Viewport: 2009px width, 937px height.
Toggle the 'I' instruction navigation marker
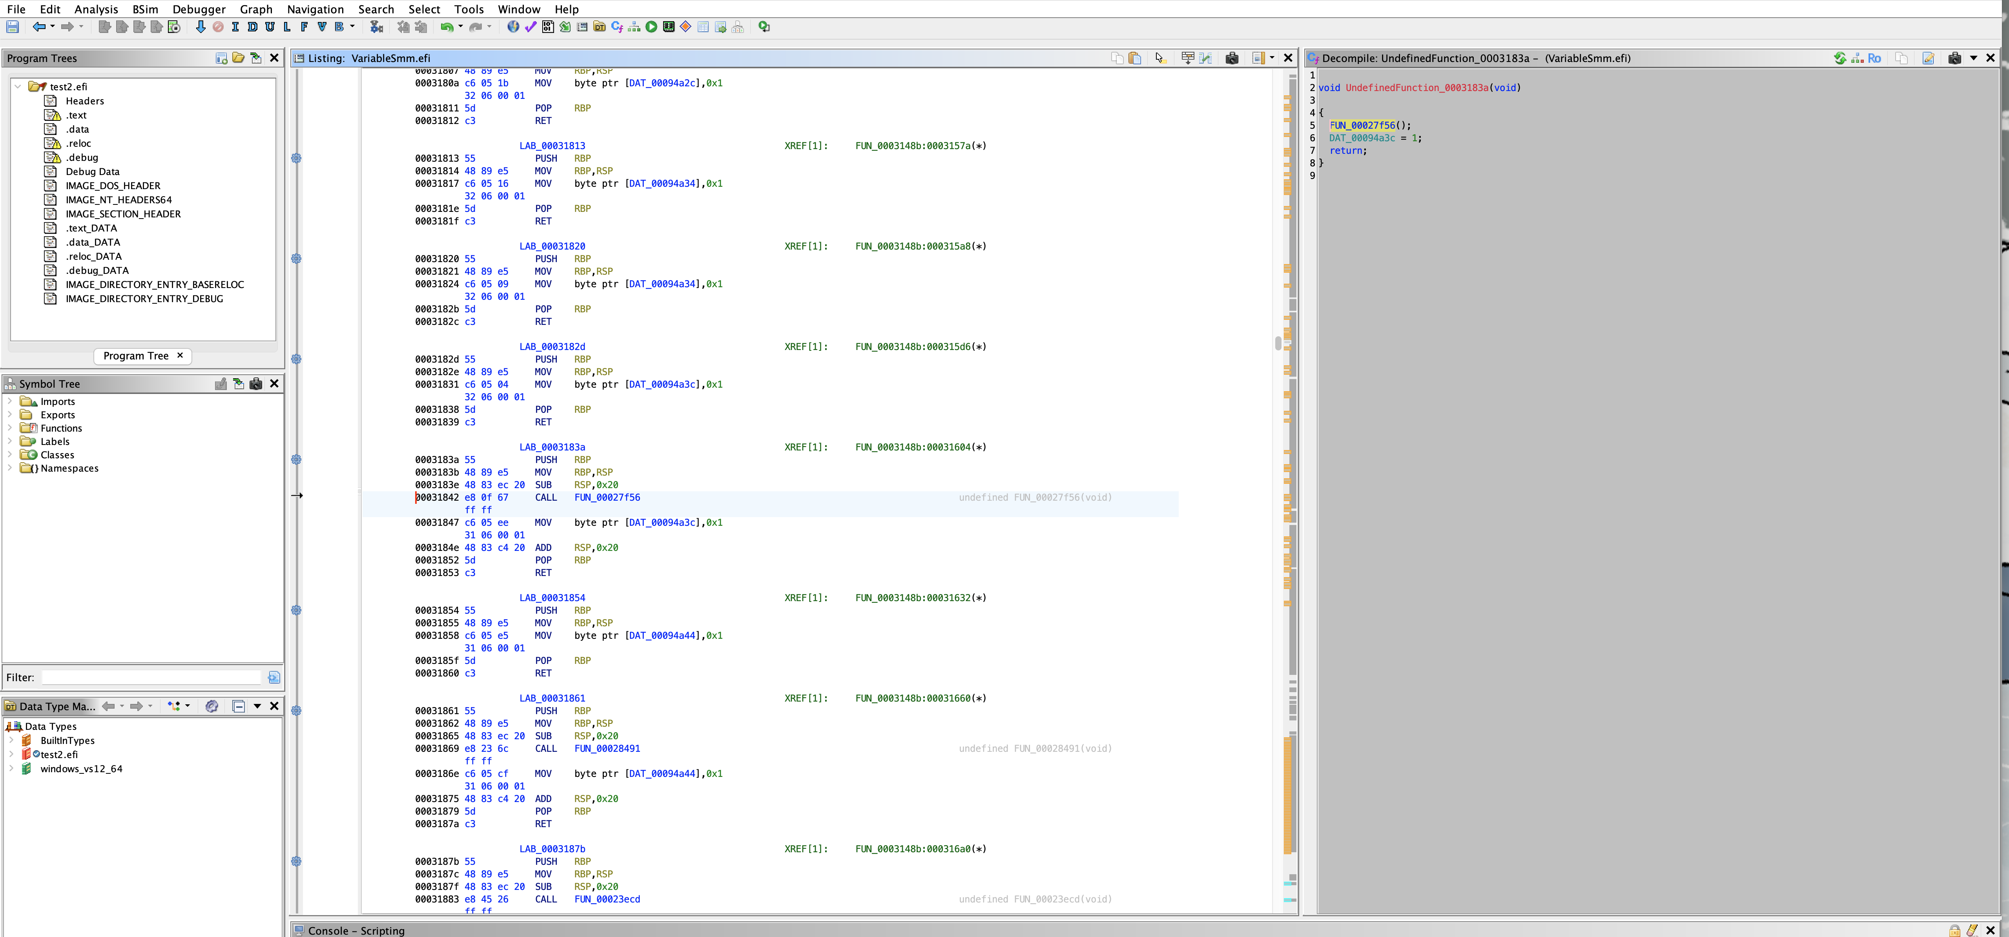(235, 27)
